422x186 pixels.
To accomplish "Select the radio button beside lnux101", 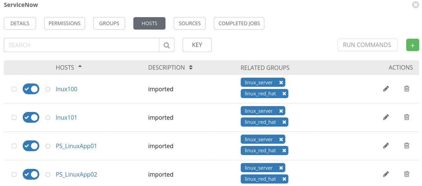I will click(48, 118).
